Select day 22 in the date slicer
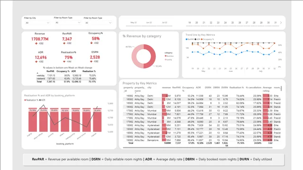The height and width of the screenshot is (170, 303). [x=211, y=23]
